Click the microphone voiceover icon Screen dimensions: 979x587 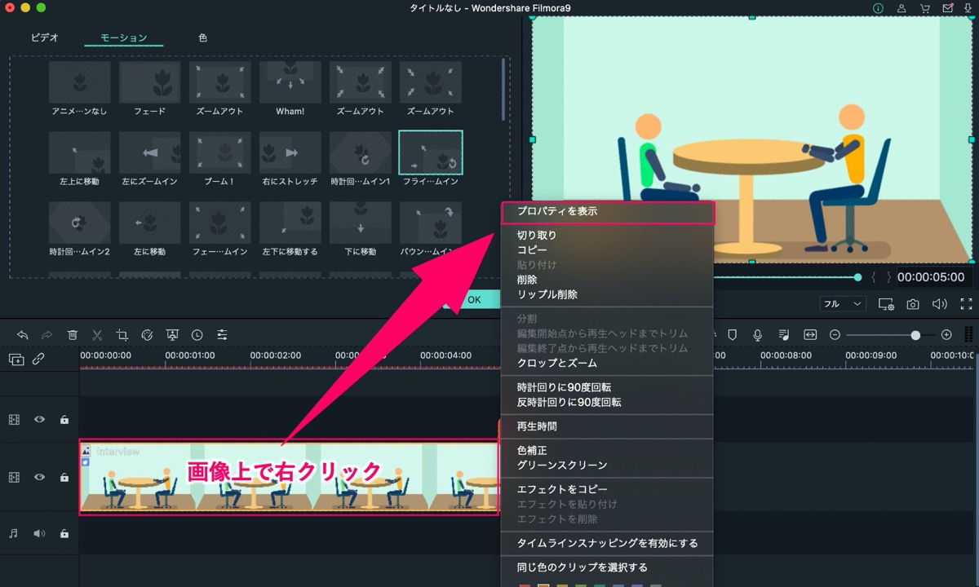pos(758,334)
